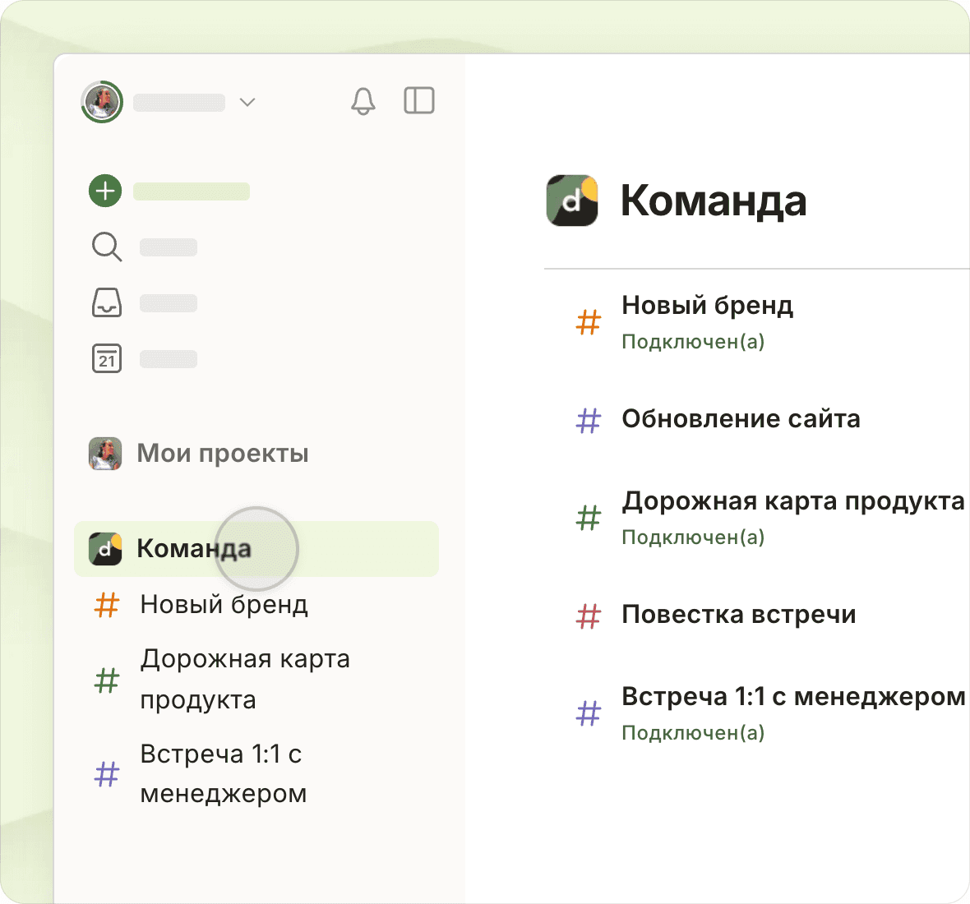Open Дорожная карта продукта in main list
Viewport: 970px width, 904px height.
(792, 501)
